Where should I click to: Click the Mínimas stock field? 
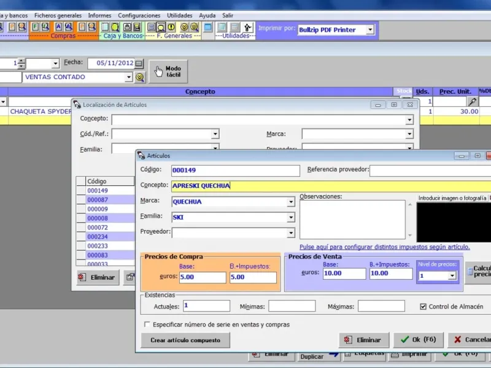(292, 305)
